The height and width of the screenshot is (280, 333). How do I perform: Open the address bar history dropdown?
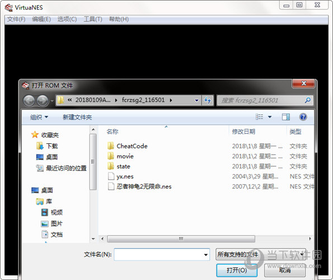click(x=196, y=100)
